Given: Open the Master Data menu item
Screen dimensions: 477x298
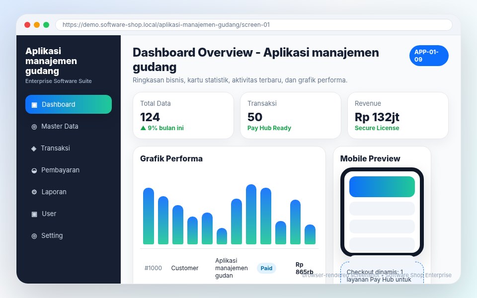Looking at the screenshot, I should click(x=69, y=126).
